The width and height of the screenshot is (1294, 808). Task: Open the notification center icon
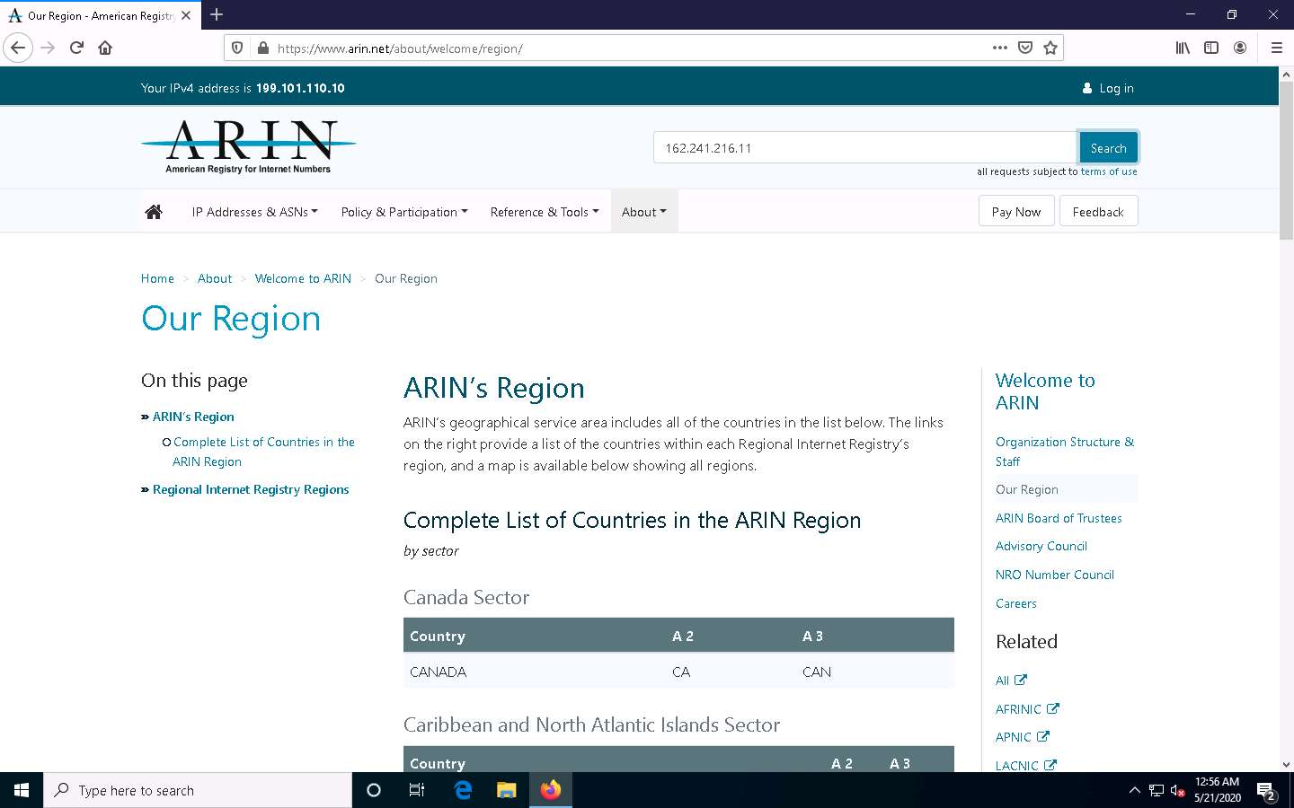[x=1267, y=791]
